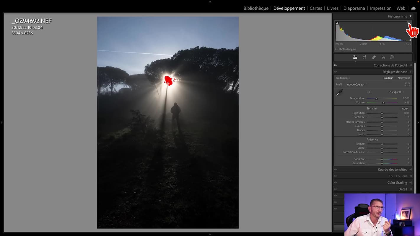The width and height of the screenshot is (420, 236).
Task: Toggle shadow clipping indicator in histogram
Action: [337, 23]
